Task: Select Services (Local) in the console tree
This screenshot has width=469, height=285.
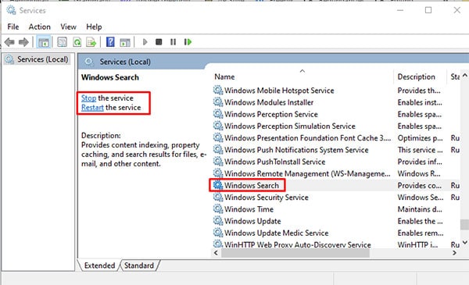Action: [42, 59]
